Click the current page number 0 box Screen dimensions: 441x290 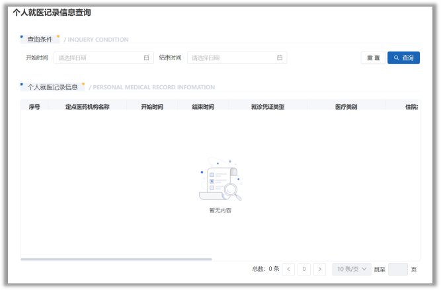(x=304, y=270)
